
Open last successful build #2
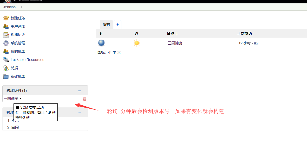256,43
